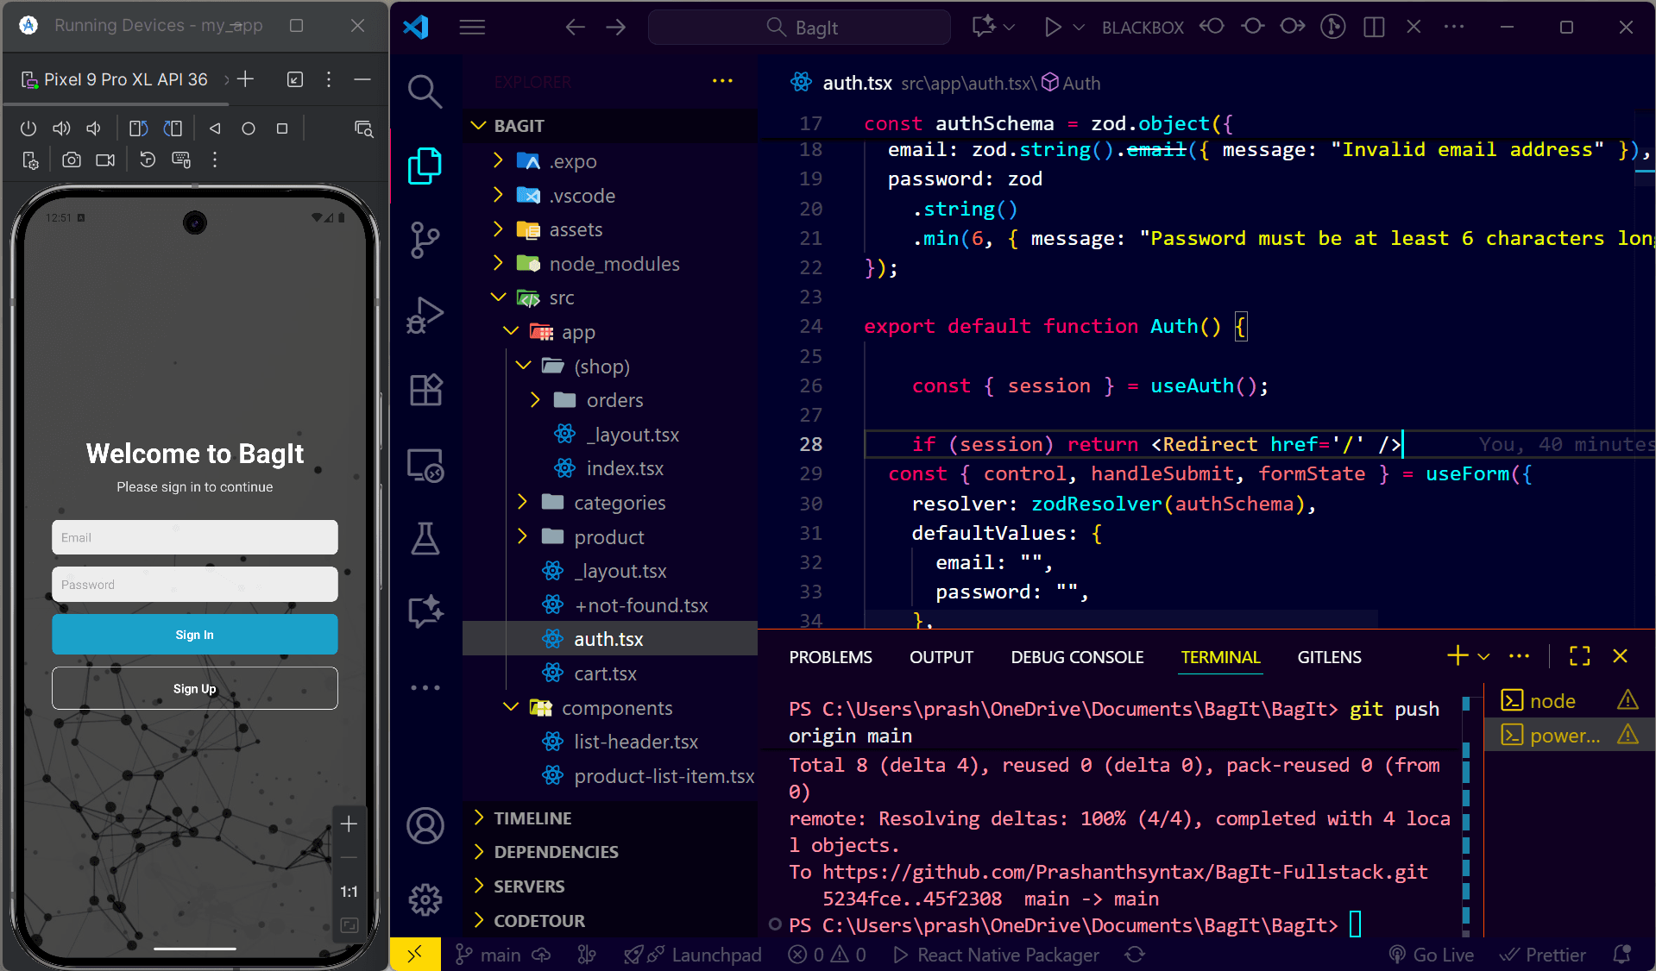Open the Manage gear settings

pos(425,899)
